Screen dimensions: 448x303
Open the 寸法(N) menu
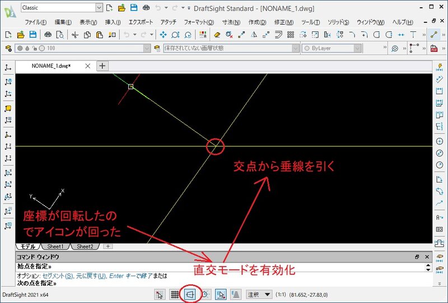231,22
